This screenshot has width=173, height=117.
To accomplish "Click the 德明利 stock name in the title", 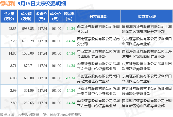I will [x=8, y=4].
